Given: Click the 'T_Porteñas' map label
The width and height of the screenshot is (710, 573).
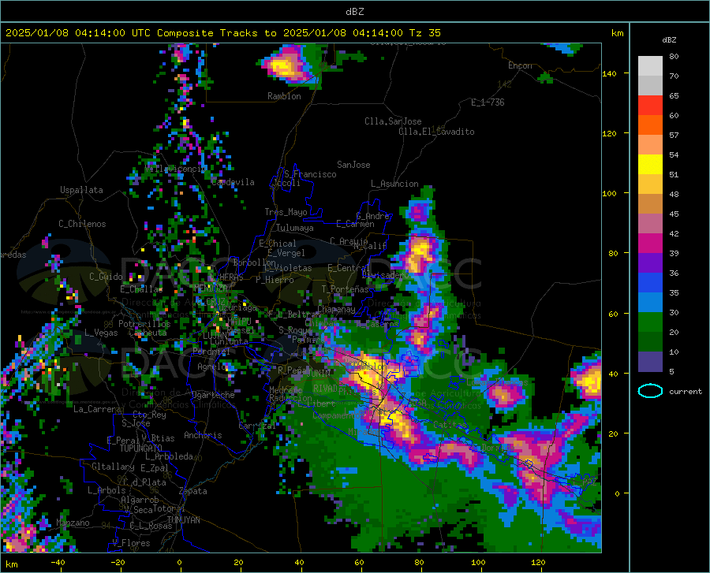Looking at the screenshot, I should pyautogui.click(x=345, y=289).
